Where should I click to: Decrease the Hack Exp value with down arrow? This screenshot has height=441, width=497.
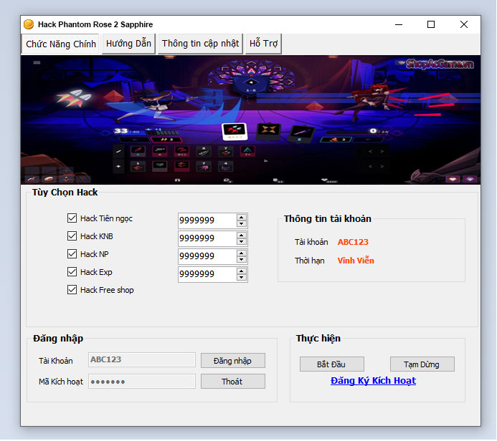coord(242,278)
